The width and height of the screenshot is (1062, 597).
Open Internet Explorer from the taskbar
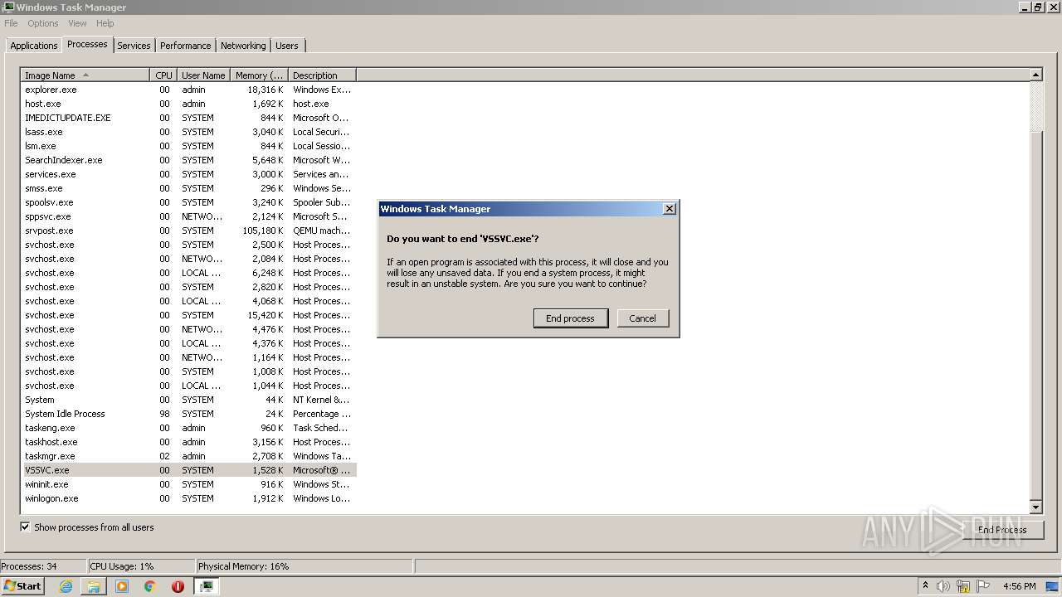click(66, 586)
